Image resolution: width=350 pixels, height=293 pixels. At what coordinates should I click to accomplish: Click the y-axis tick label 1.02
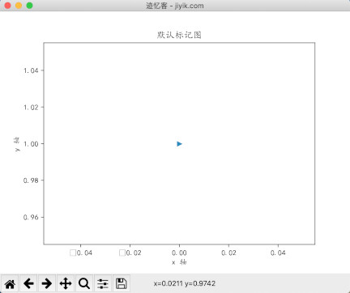coord(31,108)
